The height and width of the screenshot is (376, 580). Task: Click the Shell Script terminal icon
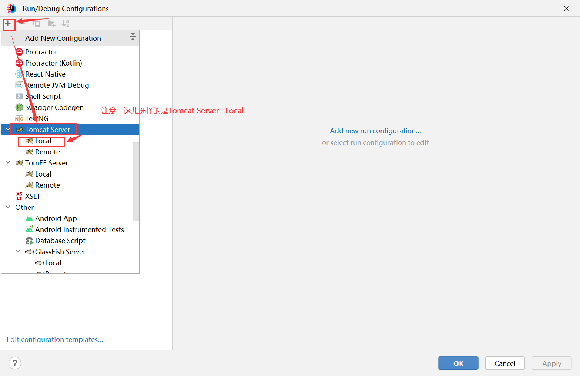19,96
